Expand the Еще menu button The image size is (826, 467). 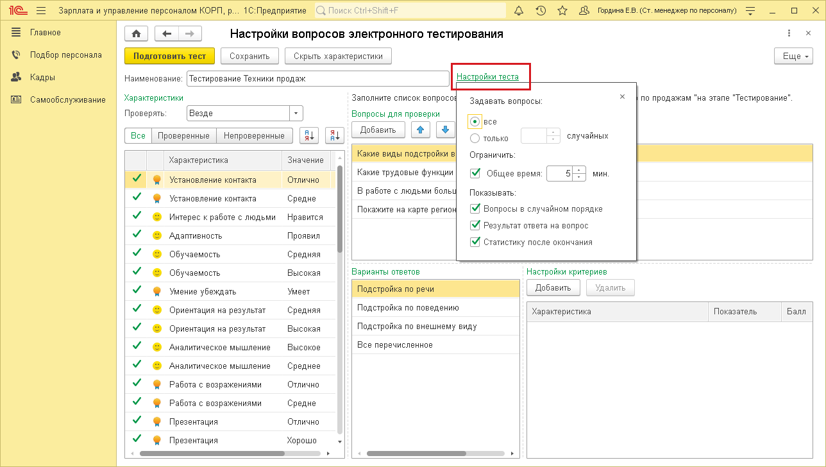click(794, 56)
